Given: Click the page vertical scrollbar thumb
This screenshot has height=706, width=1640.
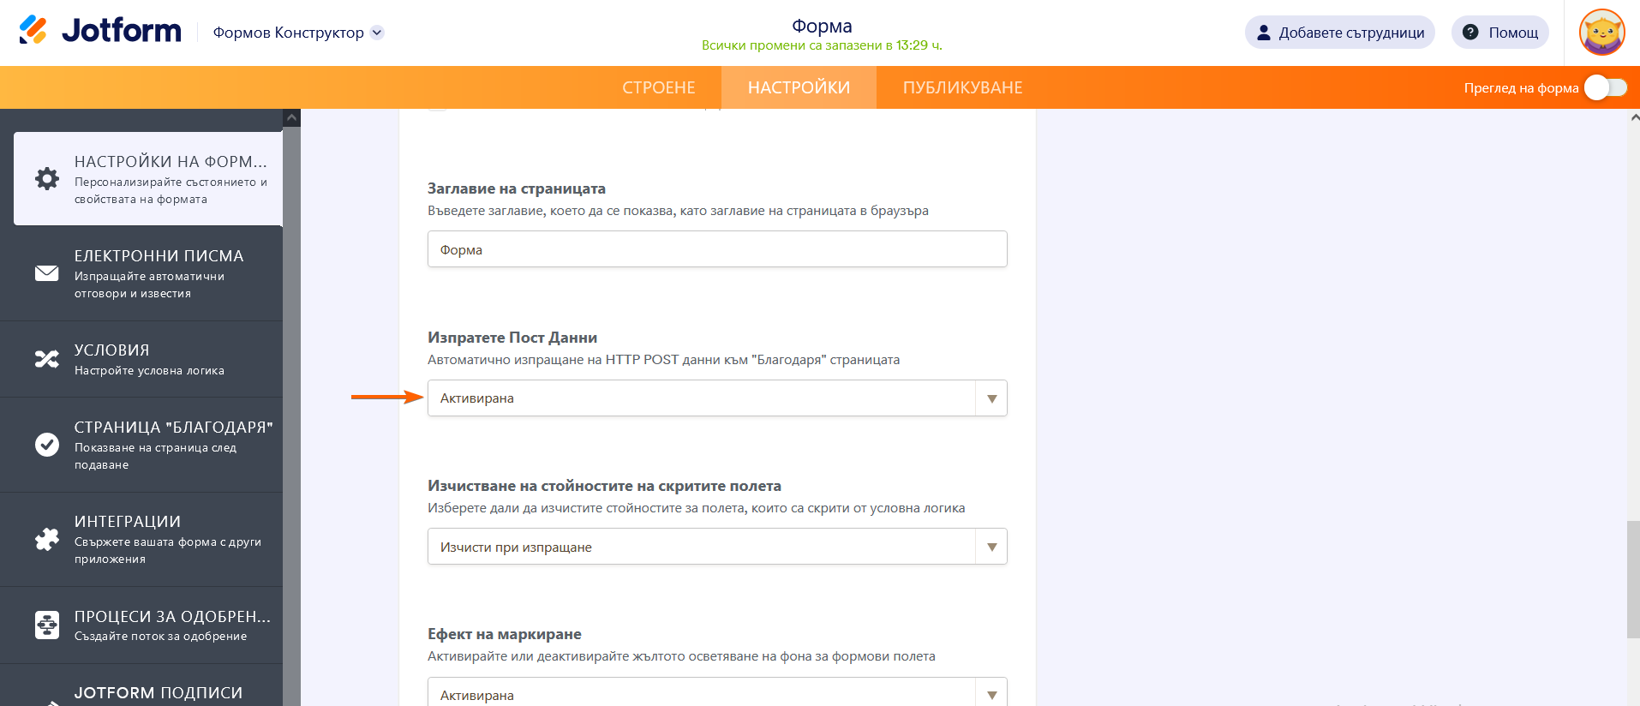Looking at the screenshot, I should [1633, 579].
